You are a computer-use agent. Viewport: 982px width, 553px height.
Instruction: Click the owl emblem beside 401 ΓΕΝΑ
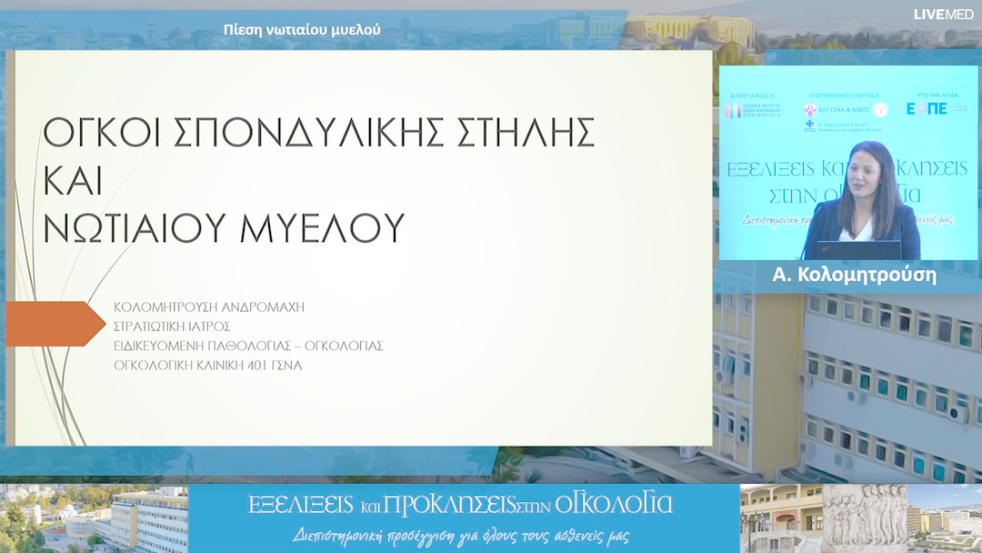point(879,110)
